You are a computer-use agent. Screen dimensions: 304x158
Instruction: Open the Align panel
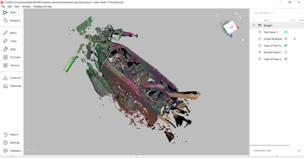[12, 49]
